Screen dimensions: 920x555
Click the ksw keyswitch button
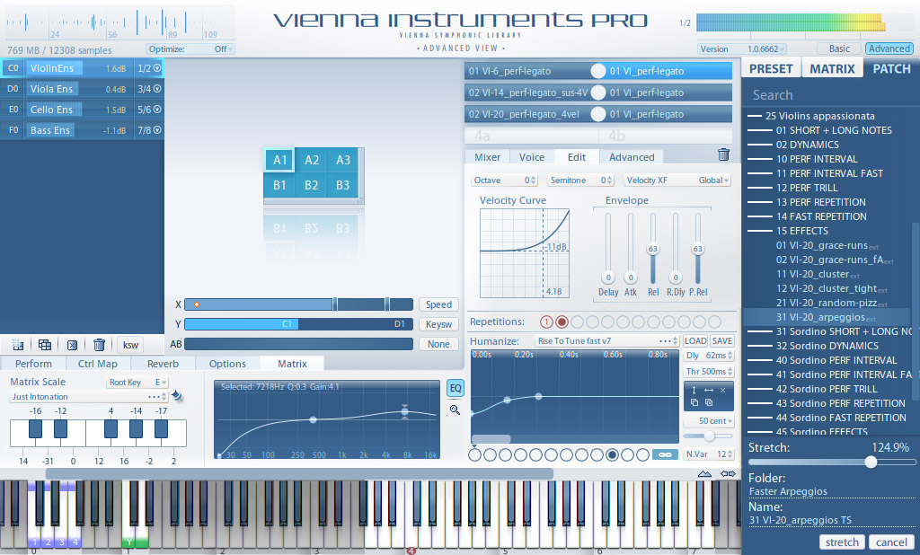tap(131, 345)
